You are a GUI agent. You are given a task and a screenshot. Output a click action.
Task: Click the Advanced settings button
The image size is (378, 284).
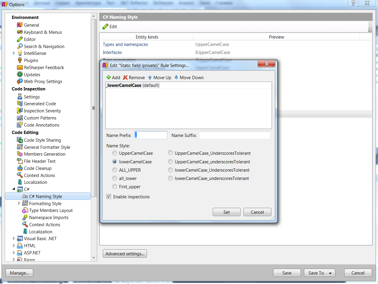click(125, 254)
